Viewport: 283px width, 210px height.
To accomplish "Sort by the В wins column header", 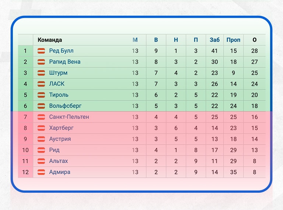I will tap(156, 40).
